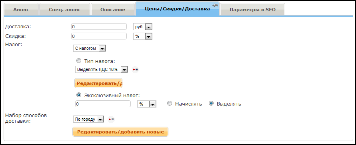
Task: Choose the Начислять radio option
Action: pyautogui.click(x=169, y=104)
